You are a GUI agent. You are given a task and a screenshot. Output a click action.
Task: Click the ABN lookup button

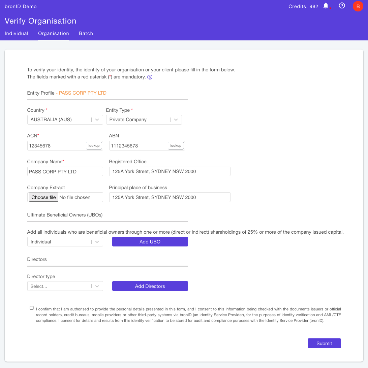click(x=176, y=145)
